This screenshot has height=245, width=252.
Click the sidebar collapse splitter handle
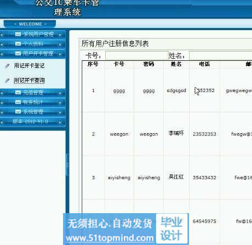[x=67, y=164]
